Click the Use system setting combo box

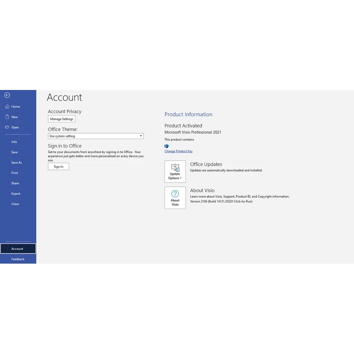94,136
